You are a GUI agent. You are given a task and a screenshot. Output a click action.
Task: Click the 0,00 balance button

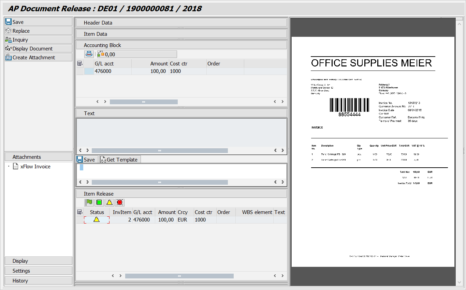pos(137,54)
